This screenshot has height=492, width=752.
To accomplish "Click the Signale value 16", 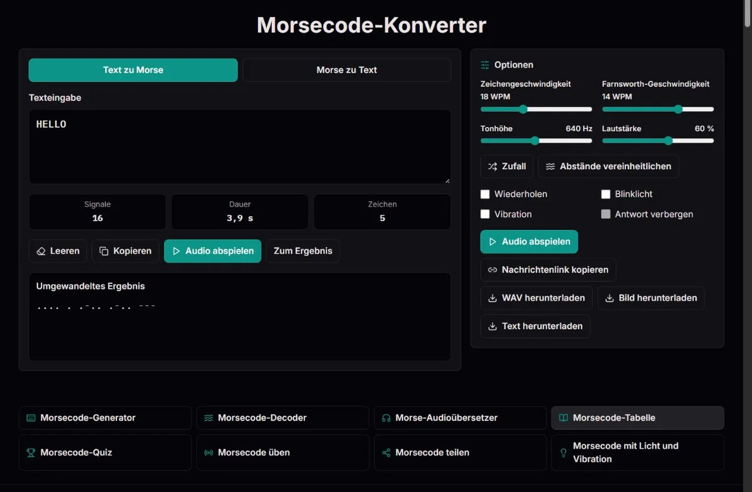I will [x=97, y=218].
